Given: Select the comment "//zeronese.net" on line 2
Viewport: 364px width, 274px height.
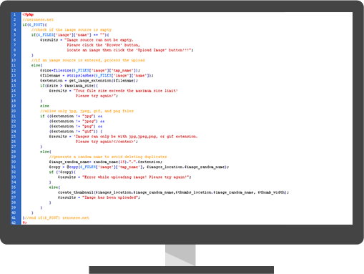Looking at the screenshot, I should point(38,19).
